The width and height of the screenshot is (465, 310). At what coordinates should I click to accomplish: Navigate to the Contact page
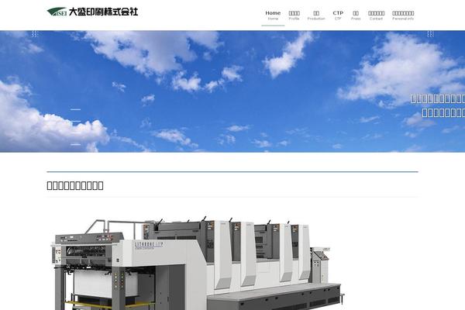coord(376,15)
